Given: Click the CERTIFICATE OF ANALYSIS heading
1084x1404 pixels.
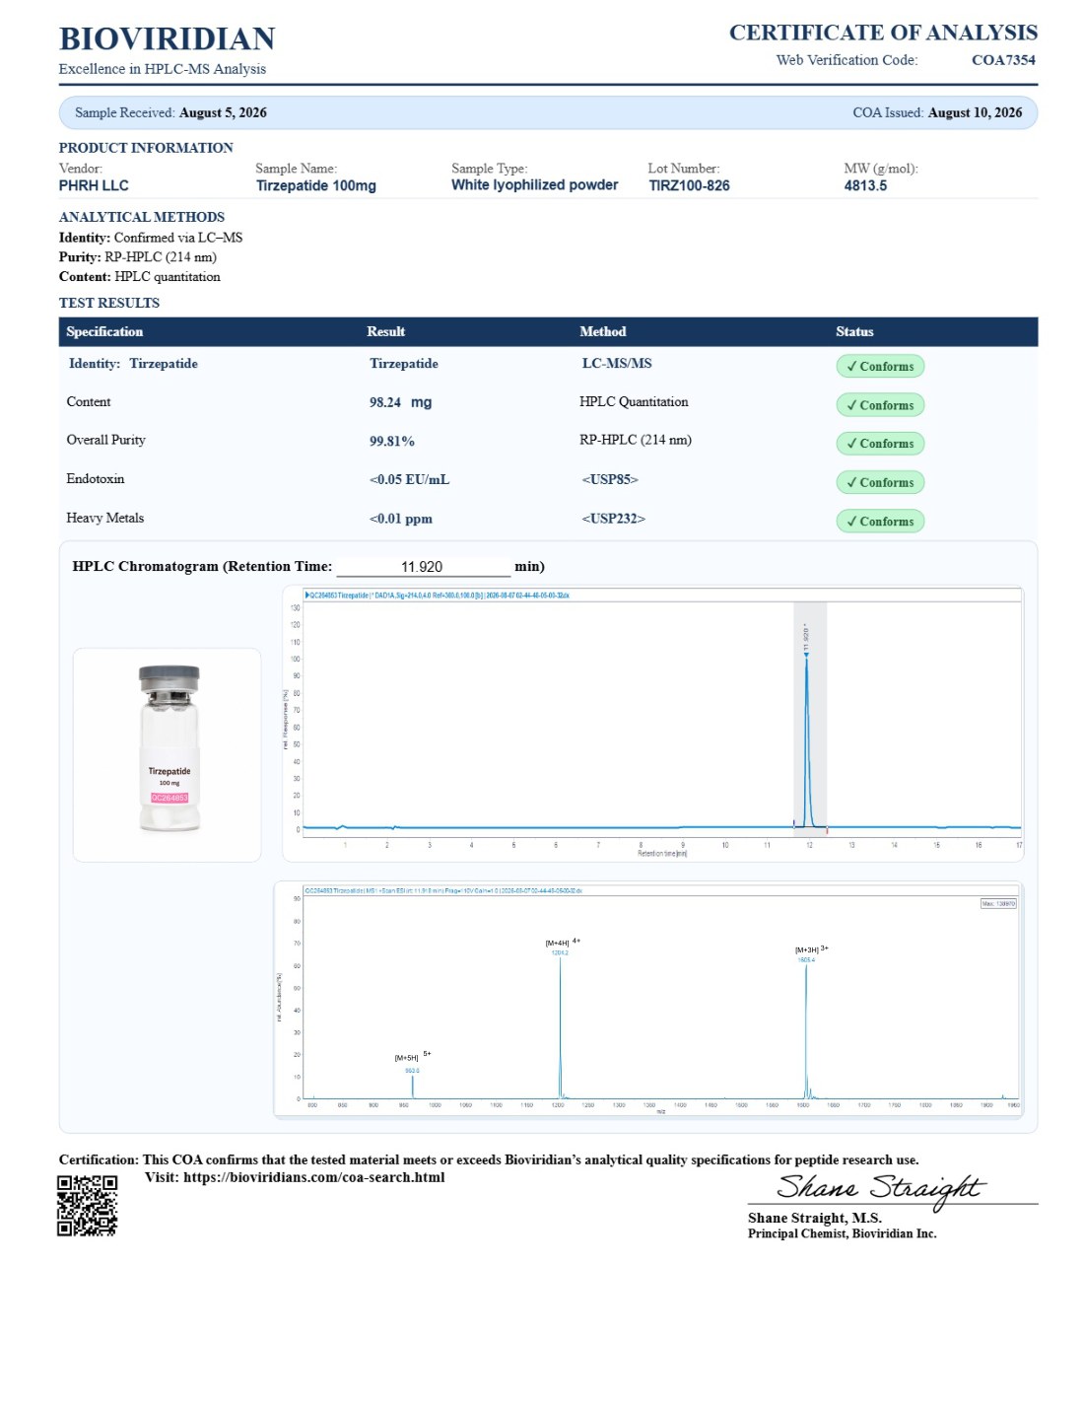Looking at the screenshot, I should click(883, 33).
